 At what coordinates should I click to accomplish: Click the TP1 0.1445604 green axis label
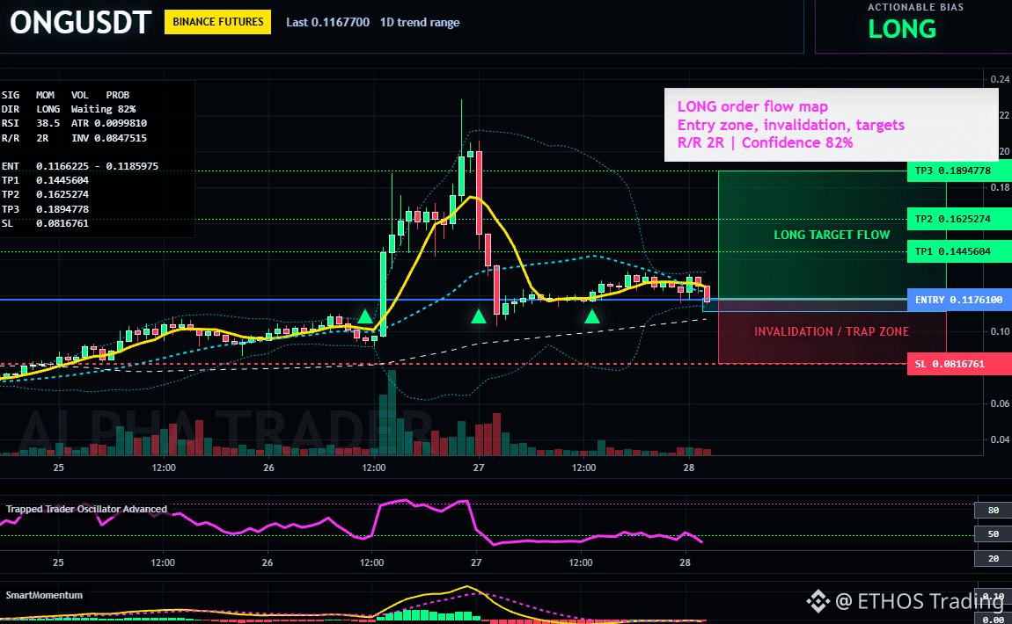pyautogui.click(x=959, y=251)
